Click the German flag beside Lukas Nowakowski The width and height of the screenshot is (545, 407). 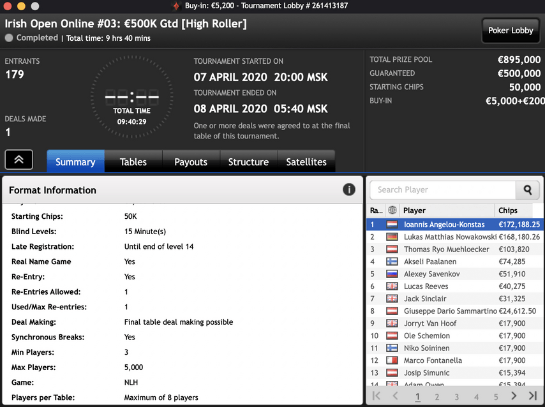click(392, 237)
